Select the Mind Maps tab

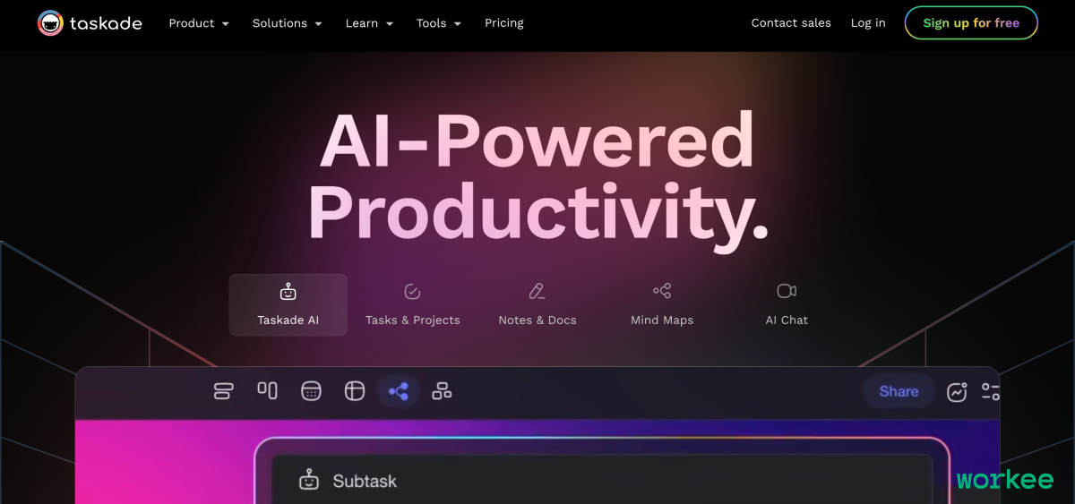coord(662,305)
